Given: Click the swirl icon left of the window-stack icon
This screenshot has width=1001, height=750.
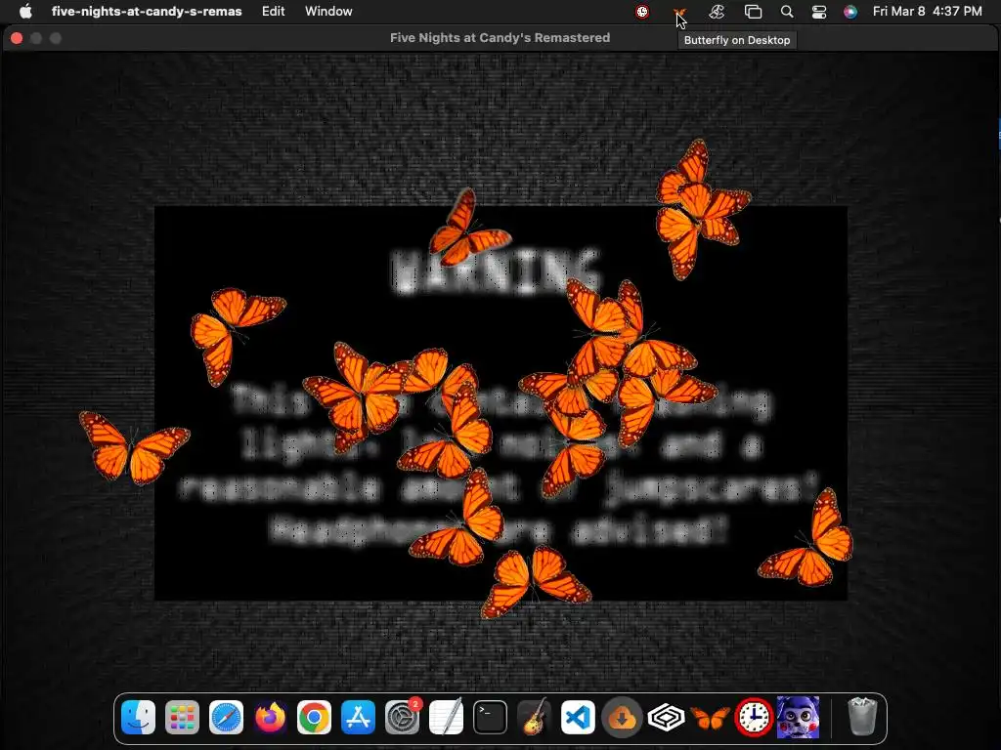Looking at the screenshot, I should (x=717, y=12).
